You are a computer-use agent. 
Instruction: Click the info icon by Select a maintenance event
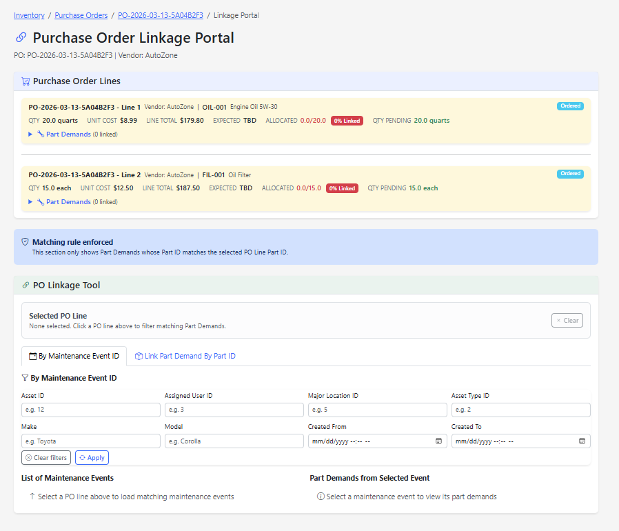[321, 497]
